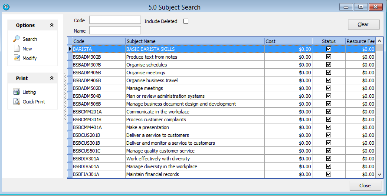Uncheck Status for Organise meetings row
Viewport: 387px width, 196px height.
[x=328, y=73]
